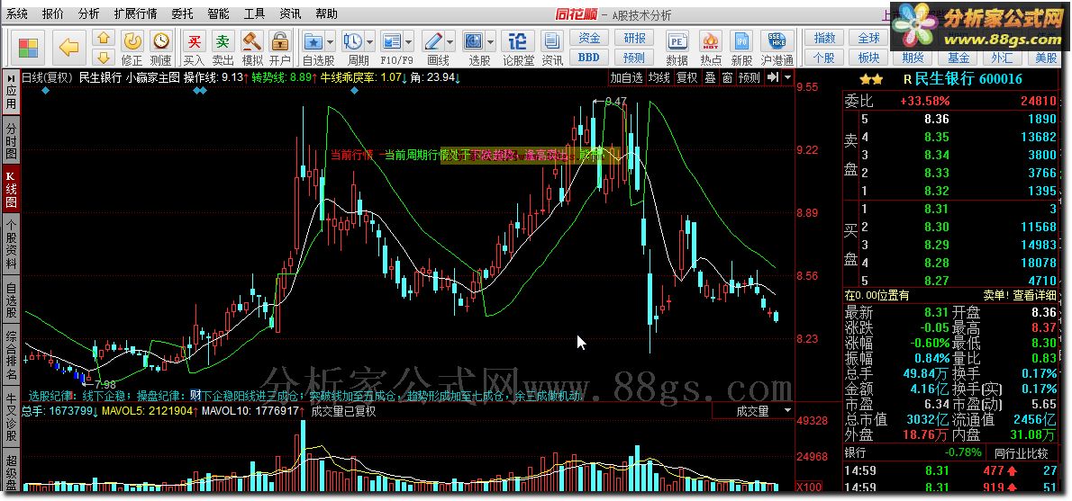The height and width of the screenshot is (501, 1072).
Task: Open the F10/F9 info icon
Action: pyautogui.click(x=392, y=40)
